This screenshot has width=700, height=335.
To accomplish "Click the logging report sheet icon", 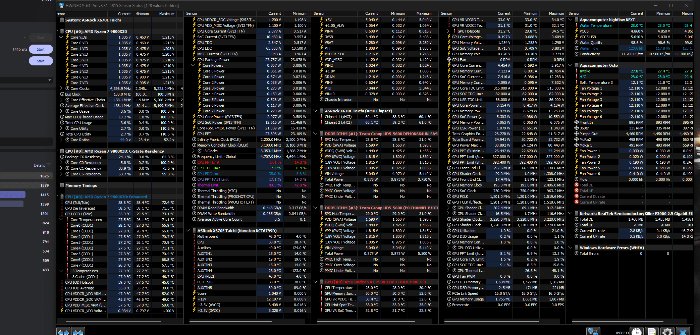I will [652, 332].
